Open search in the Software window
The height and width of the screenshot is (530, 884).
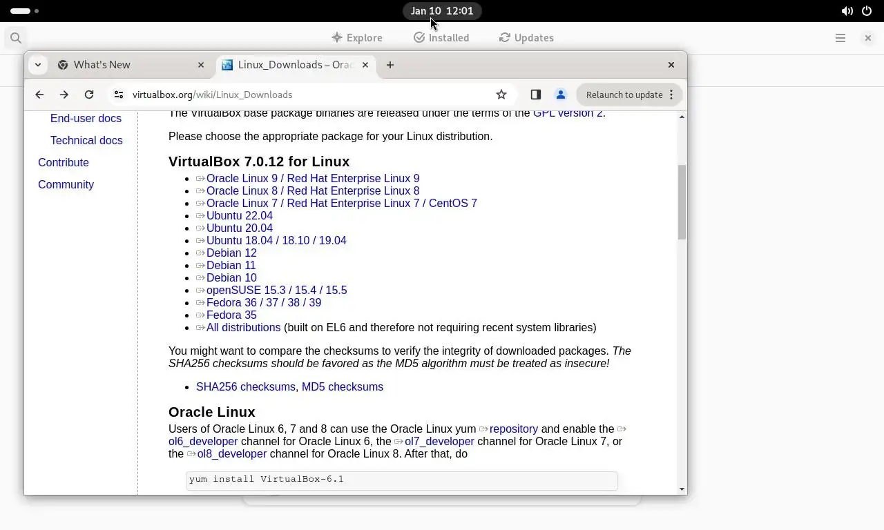(16, 38)
